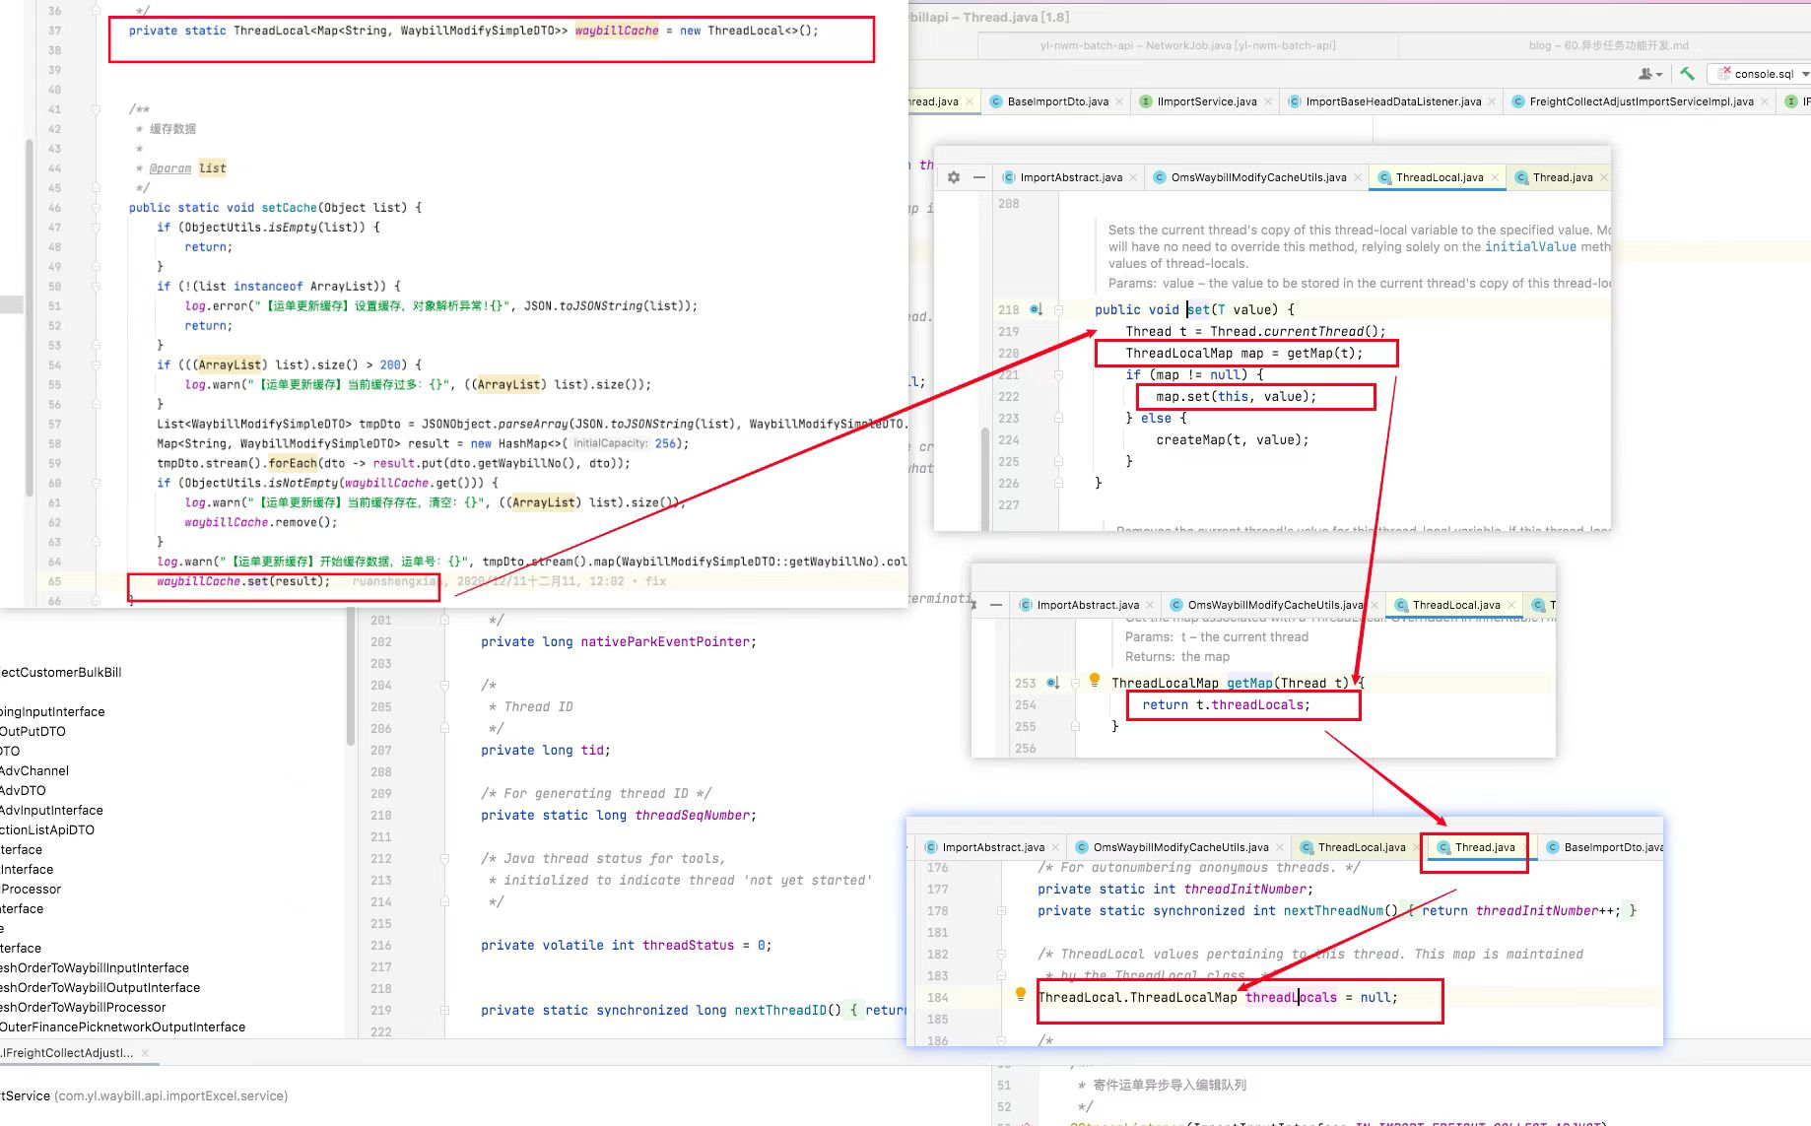Select eshOrderToWaybillProcessor in the list
The width and height of the screenshot is (1811, 1126).
coord(83,1007)
